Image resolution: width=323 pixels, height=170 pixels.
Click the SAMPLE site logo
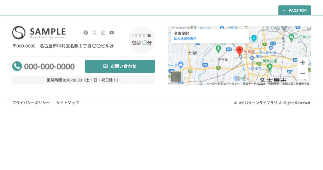[x=39, y=33]
